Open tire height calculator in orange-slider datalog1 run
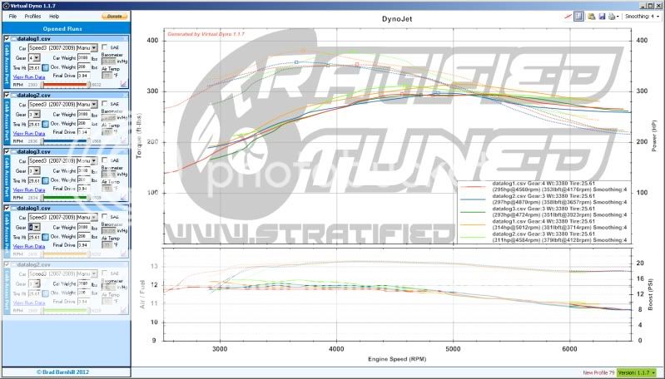This screenshot has width=665, height=379. (46, 237)
